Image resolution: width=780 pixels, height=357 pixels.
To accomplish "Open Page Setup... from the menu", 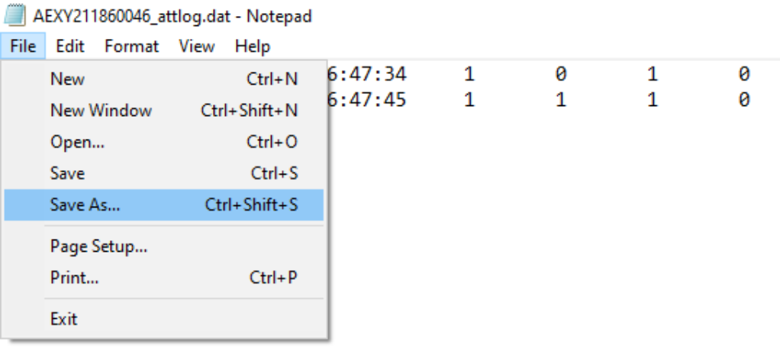I will coord(98,247).
